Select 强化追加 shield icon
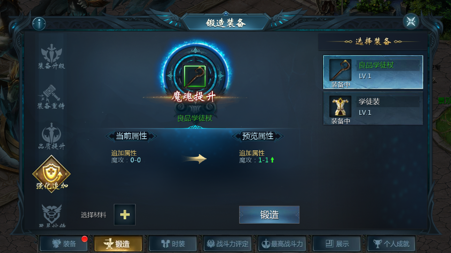This screenshot has width=451, height=253. pyautogui.click(x=52, y=174)
